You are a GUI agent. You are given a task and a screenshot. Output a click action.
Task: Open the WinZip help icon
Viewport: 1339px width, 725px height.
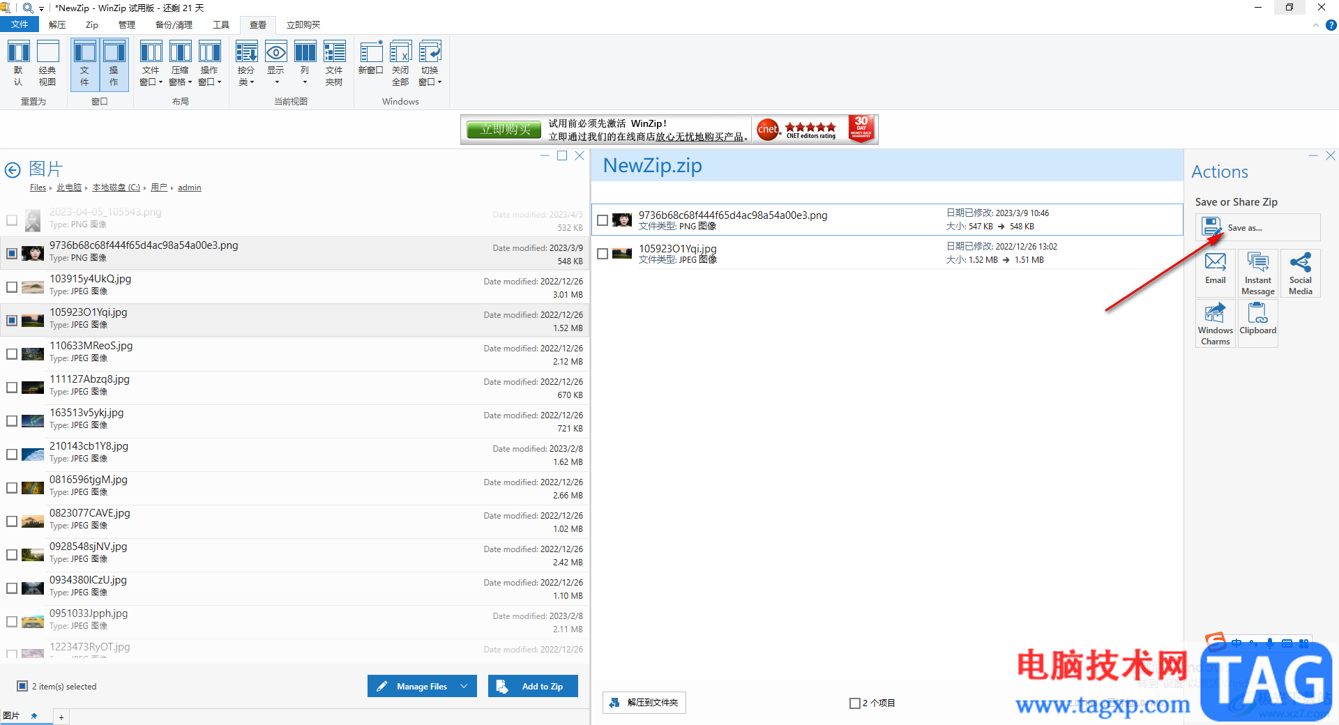point(1331,25)
